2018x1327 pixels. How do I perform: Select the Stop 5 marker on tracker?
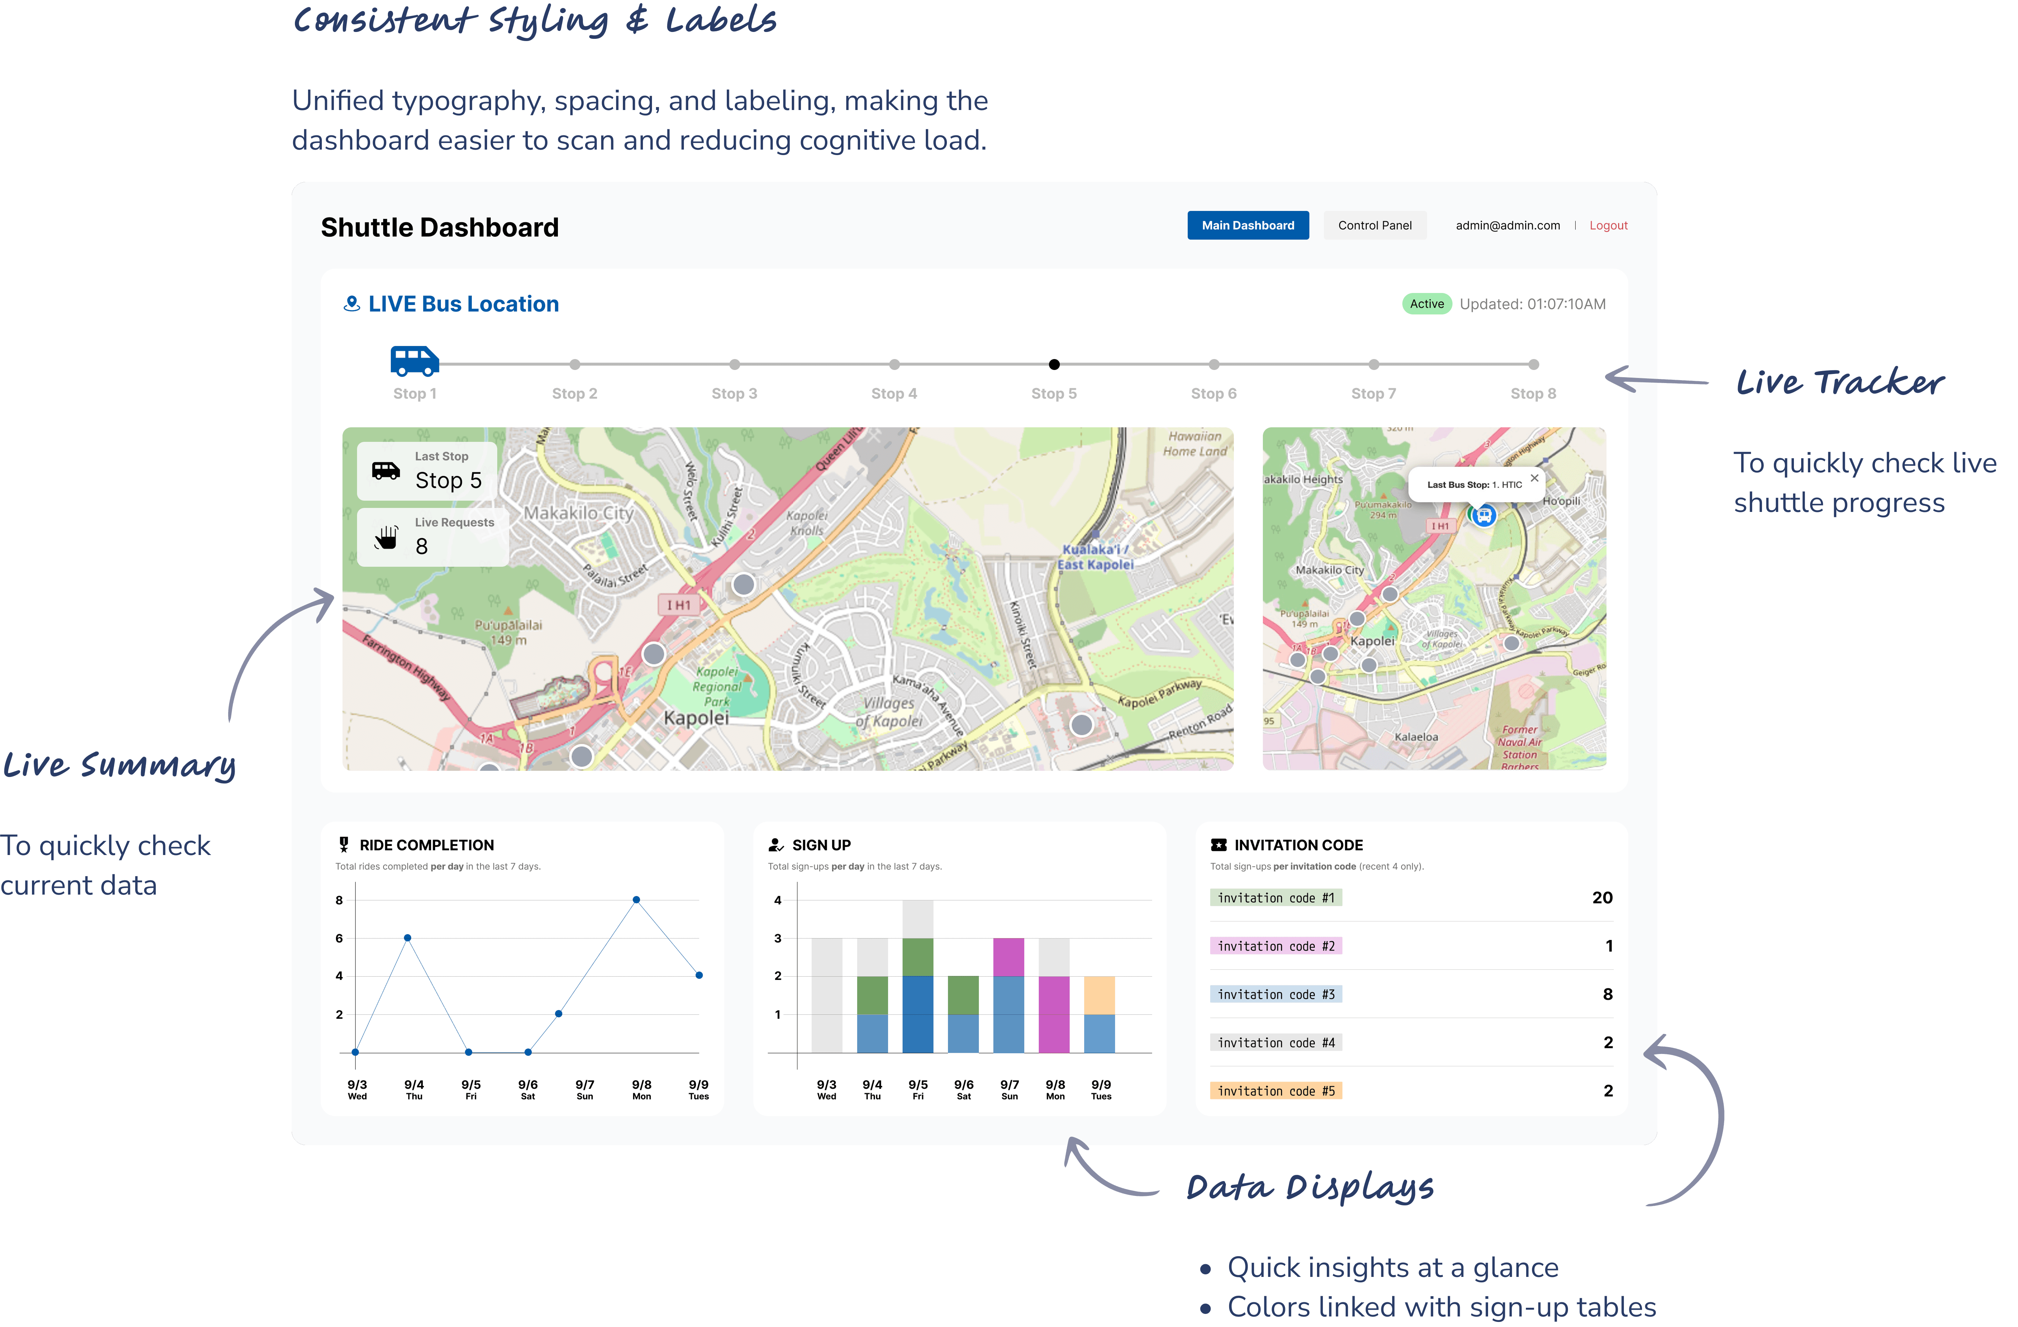(x=1054, y=365)
